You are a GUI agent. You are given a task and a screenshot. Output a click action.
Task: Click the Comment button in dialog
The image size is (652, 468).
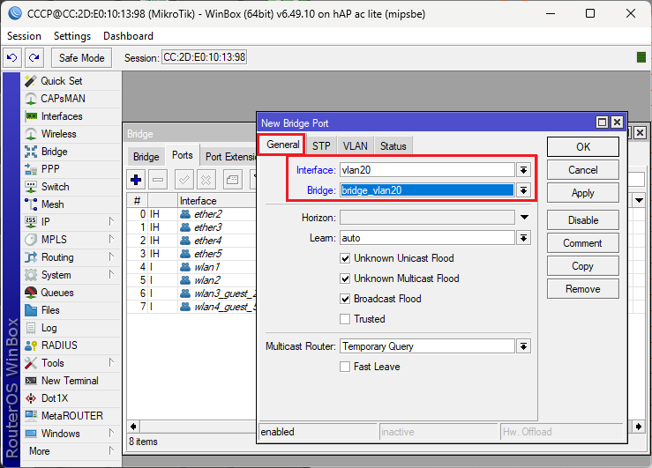[x=582, y=243]
